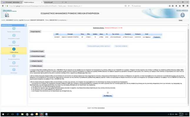Go to step 2 circle in sidebar

(x=14, y=35)
